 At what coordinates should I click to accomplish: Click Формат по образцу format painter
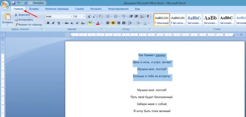[28, 25]
